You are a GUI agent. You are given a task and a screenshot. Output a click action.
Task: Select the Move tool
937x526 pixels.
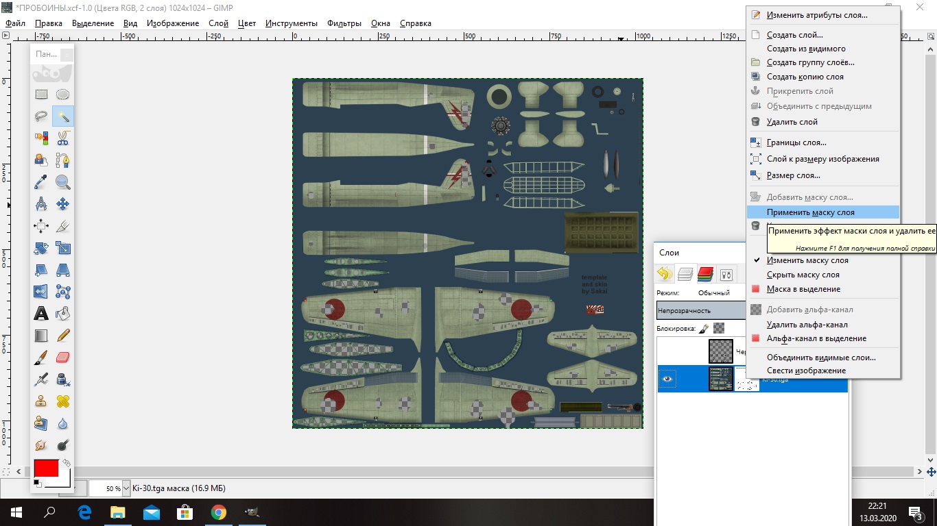pyautogui.click(x=63, y=204)
